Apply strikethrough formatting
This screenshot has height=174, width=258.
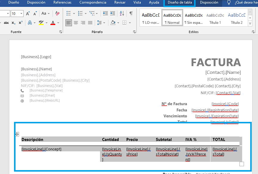tap(6, 23)
